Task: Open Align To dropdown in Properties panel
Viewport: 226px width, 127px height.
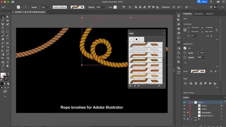Action: point(186,83)
